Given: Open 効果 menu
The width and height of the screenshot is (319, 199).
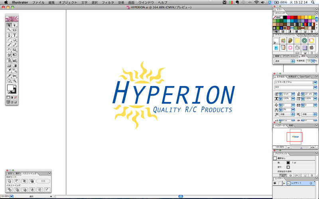Looking at the screenshot, I should (x=121, y=2).
